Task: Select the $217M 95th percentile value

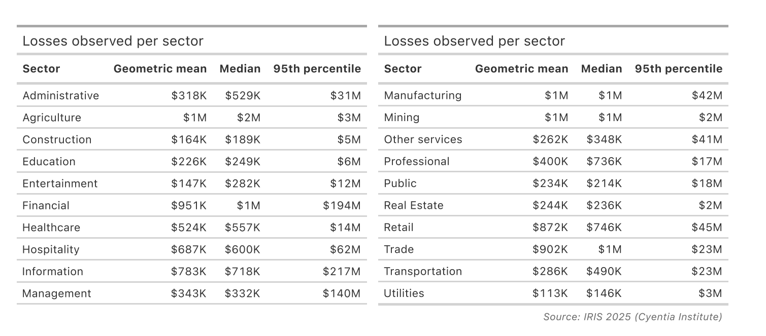Action: coord(342,272)
